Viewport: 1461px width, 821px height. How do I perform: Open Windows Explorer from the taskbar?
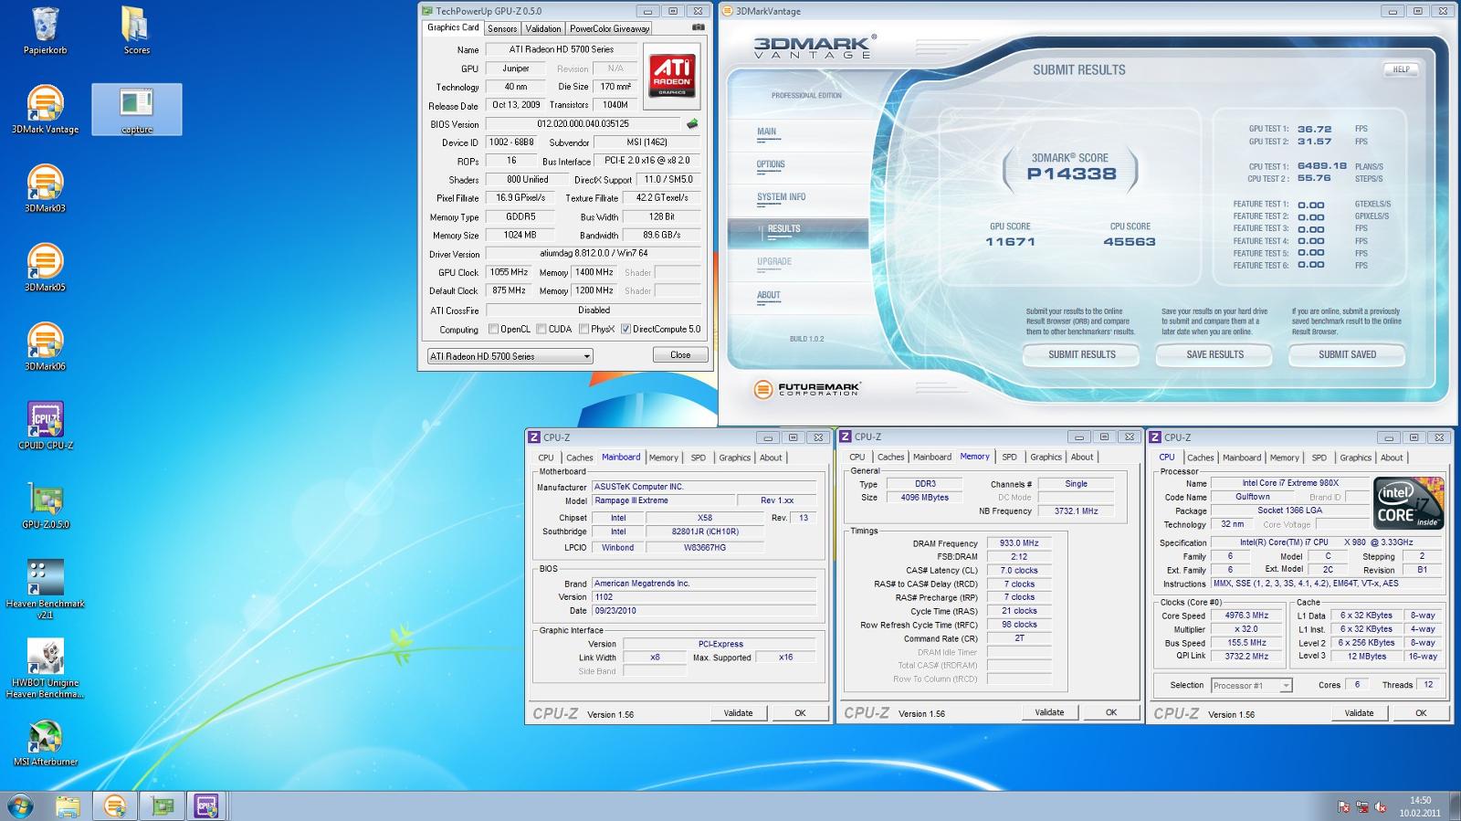(x=68, y=806)
